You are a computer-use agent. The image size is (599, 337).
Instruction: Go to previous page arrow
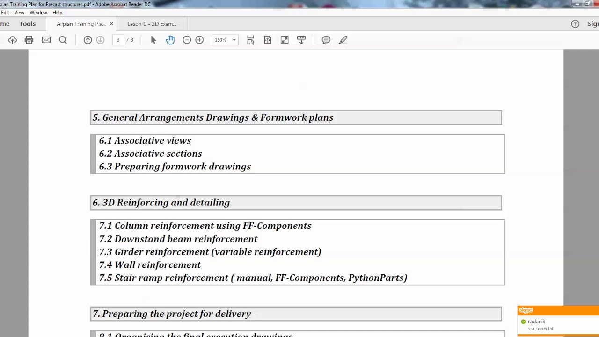[88, 40]
